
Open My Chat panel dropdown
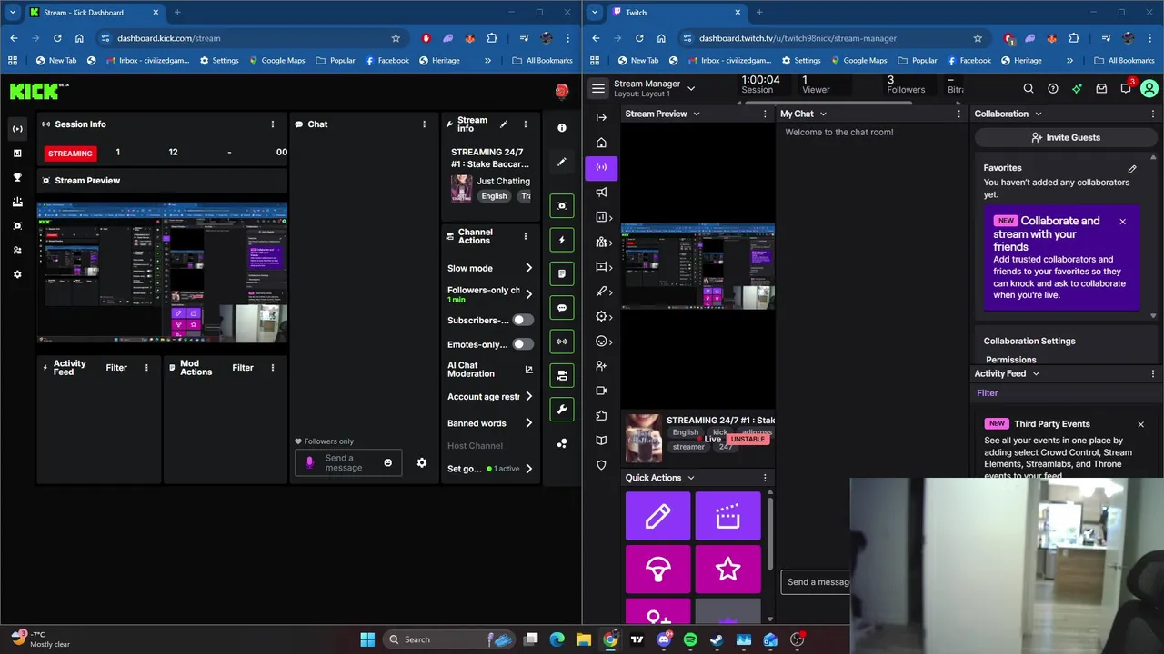(x=823, y=114)
